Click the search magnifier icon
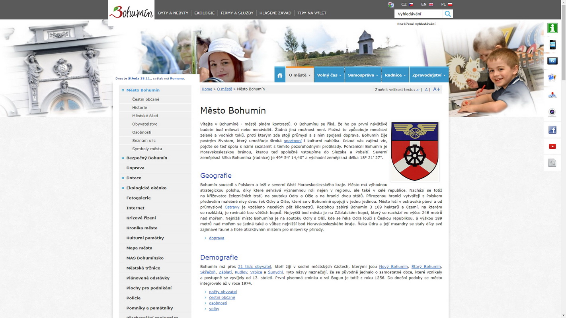Screen dimensions: 566x318 [x=448, y=14]
